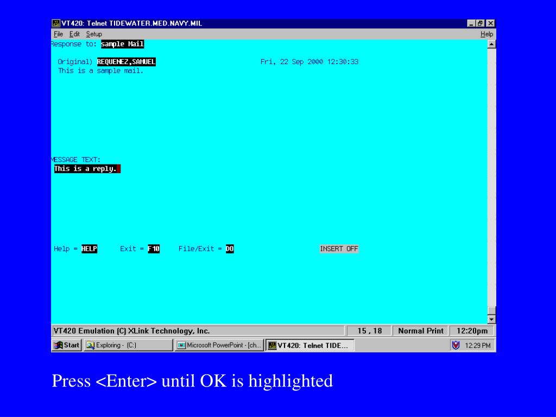Open the File menu
Image resolution: width=556 pixels, height=417 pixels.
(58, 34)
